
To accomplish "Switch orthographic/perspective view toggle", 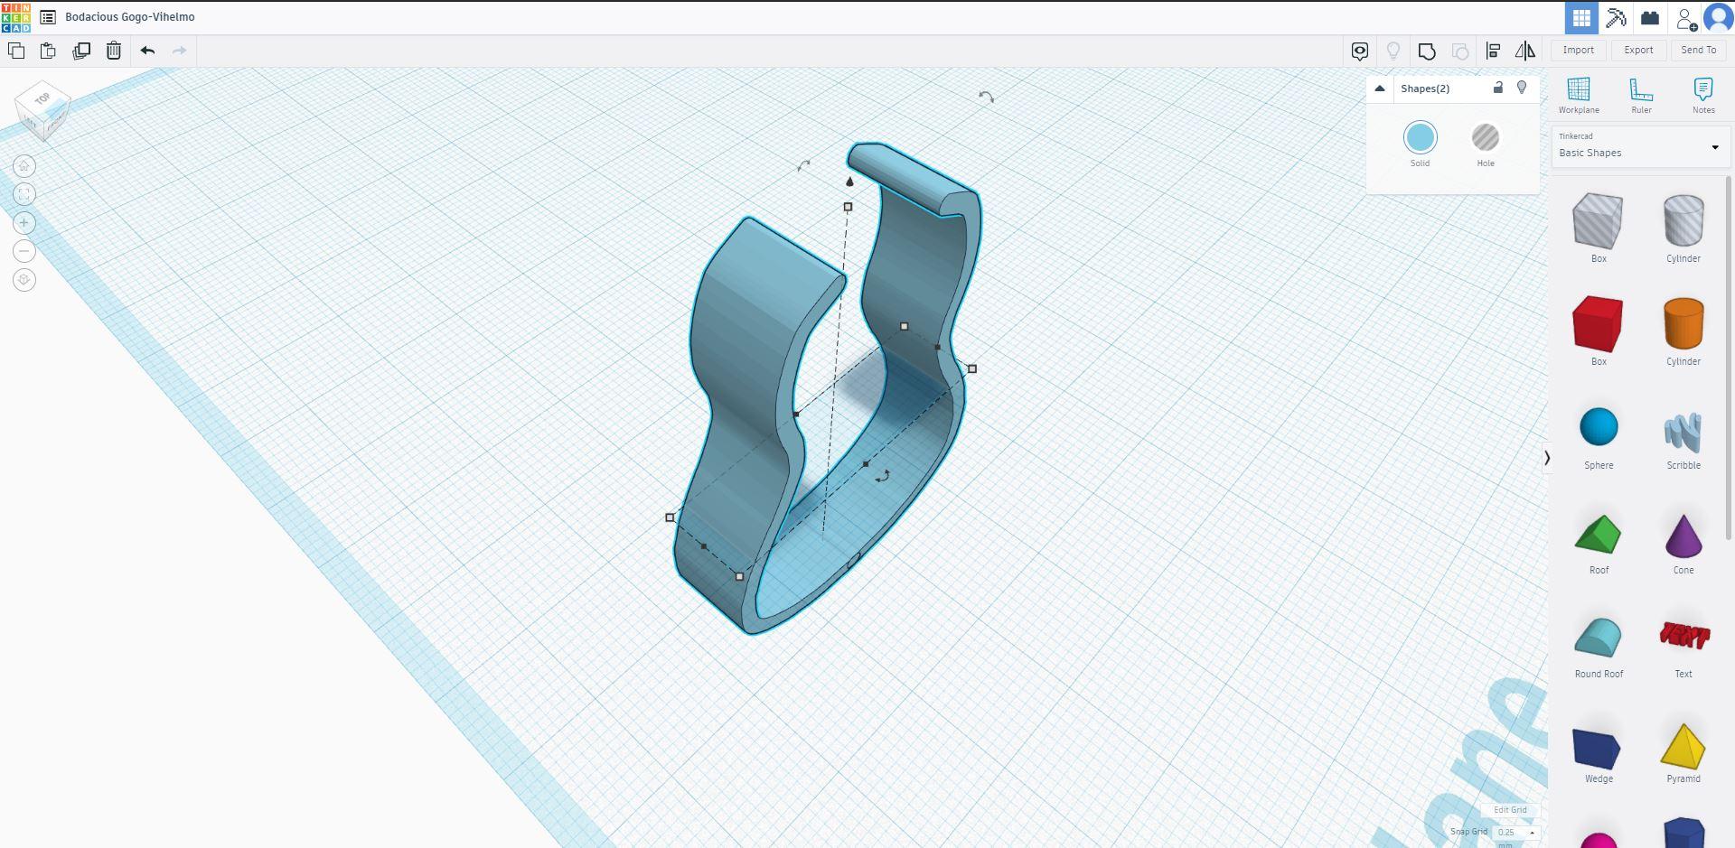I will (x=24, y=280).
